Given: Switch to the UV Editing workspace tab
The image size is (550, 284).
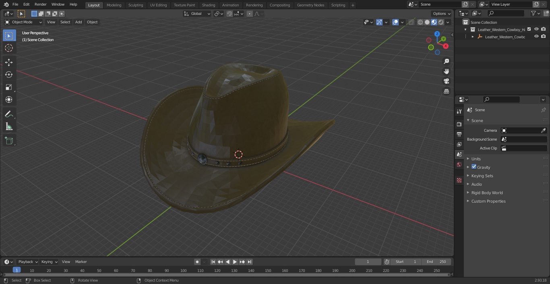Looking at the screenshot, I should 158,5.
